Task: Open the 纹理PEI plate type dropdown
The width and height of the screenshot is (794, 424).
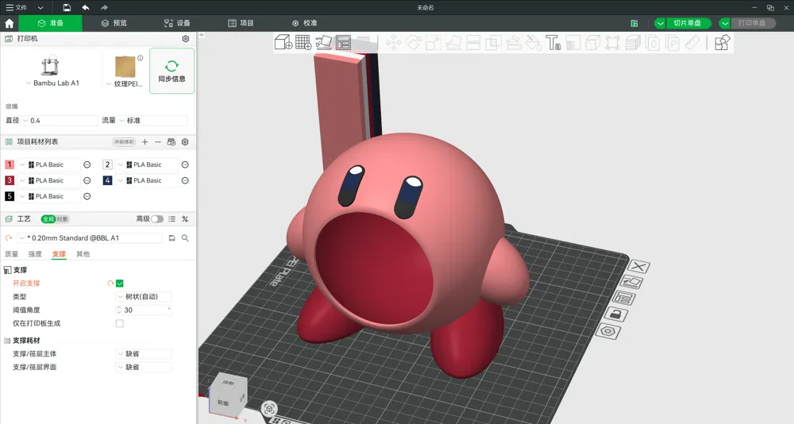Action: point(125,83)
